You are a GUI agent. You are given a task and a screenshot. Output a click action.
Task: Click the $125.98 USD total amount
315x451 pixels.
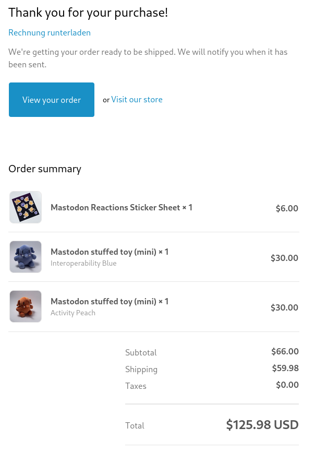262,425
